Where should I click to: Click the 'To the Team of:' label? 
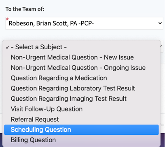[25, 9]
